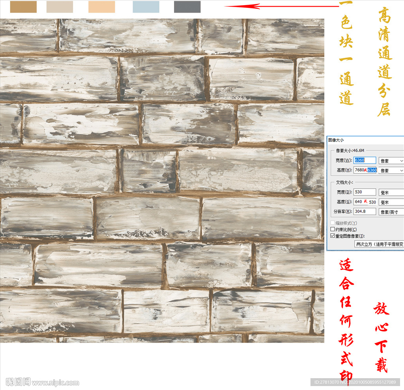The height and width of the screenshot is (390, 404).
Task: Click the 昵图网 logo in the watermark
Action: [x=18, y=382]
